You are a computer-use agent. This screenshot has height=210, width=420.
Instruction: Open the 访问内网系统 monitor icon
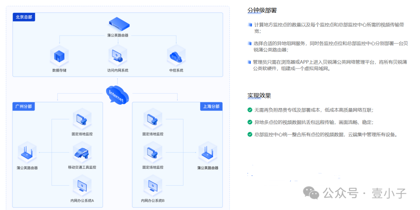click(x=117, y=55)
